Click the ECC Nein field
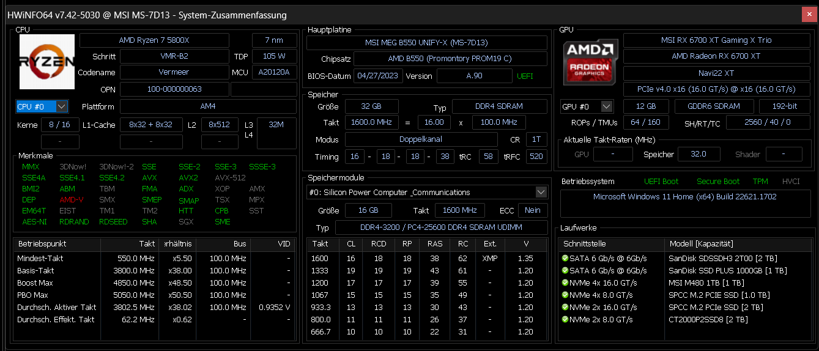This screenshot has width=819, height=351. pyautogui.click(x=533, y=210)
